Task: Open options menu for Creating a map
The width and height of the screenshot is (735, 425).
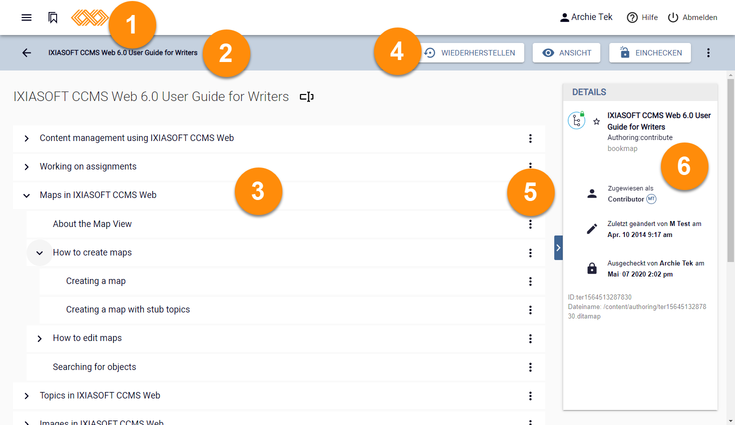Action: pos(530,281)
